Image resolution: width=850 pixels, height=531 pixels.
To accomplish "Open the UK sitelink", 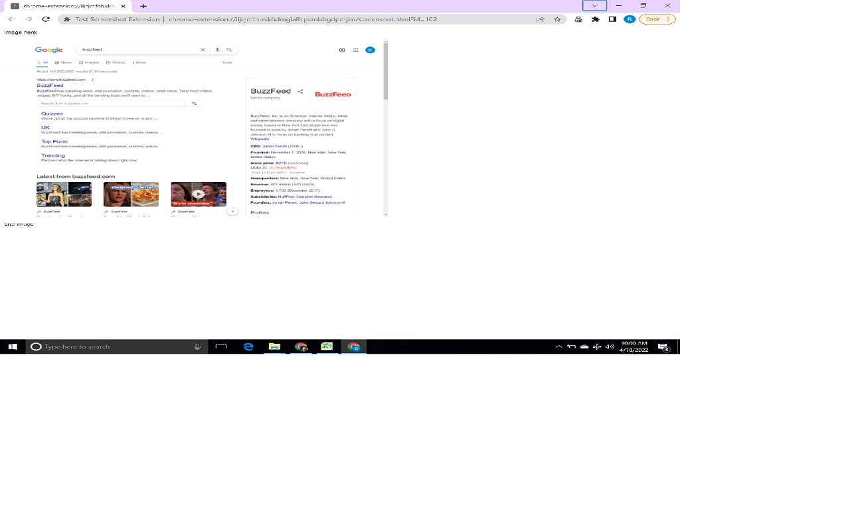I will click(x=45, y=127).
